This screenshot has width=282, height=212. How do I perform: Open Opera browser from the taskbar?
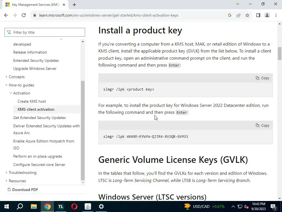click(74, 206)
